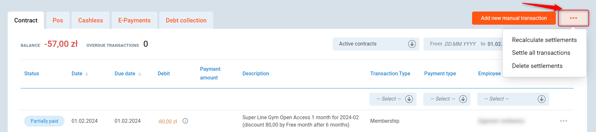This screenshot has height=132, width=596.
Task: Switch to the Pos tab
Action: [x=58, y=20]
